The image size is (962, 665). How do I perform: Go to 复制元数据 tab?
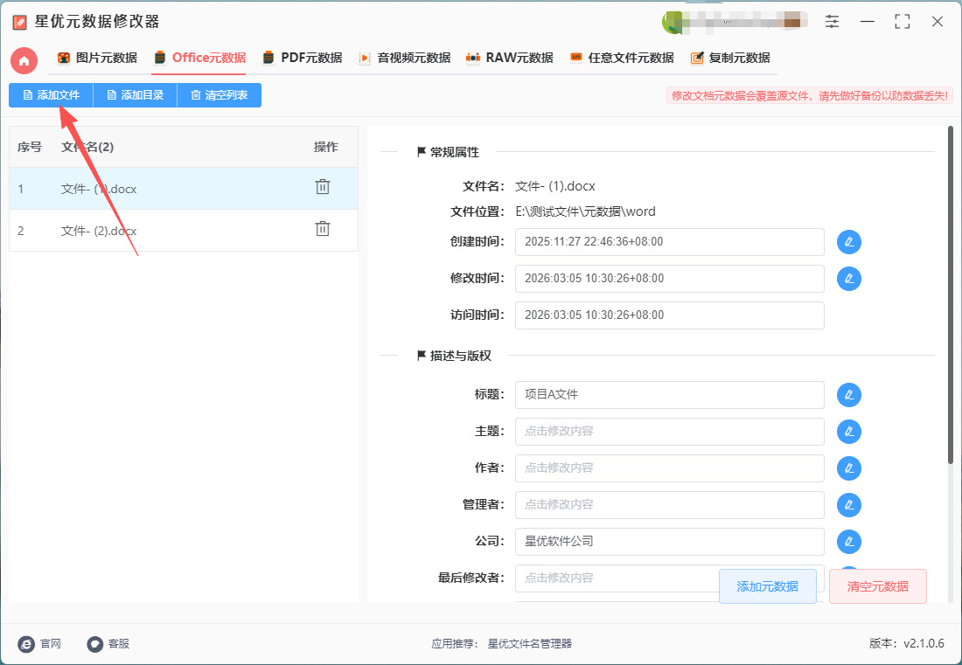(730, 59)
